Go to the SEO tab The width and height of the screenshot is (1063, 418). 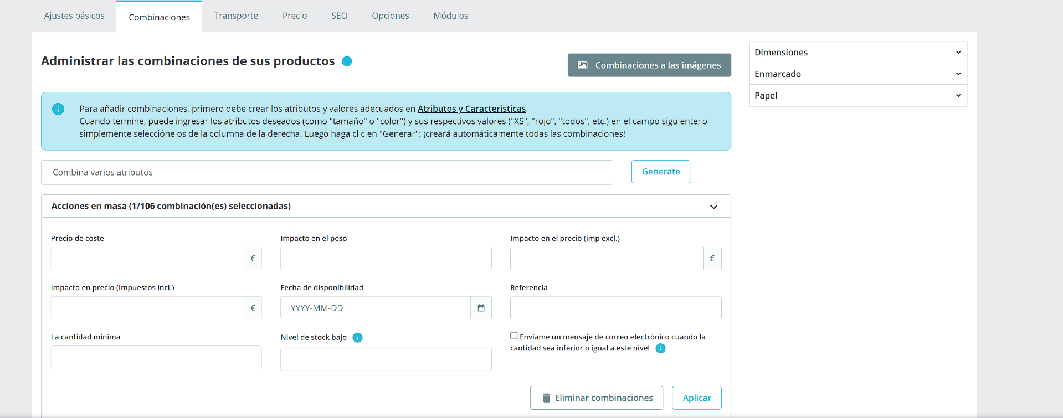(x=340, y=16)
